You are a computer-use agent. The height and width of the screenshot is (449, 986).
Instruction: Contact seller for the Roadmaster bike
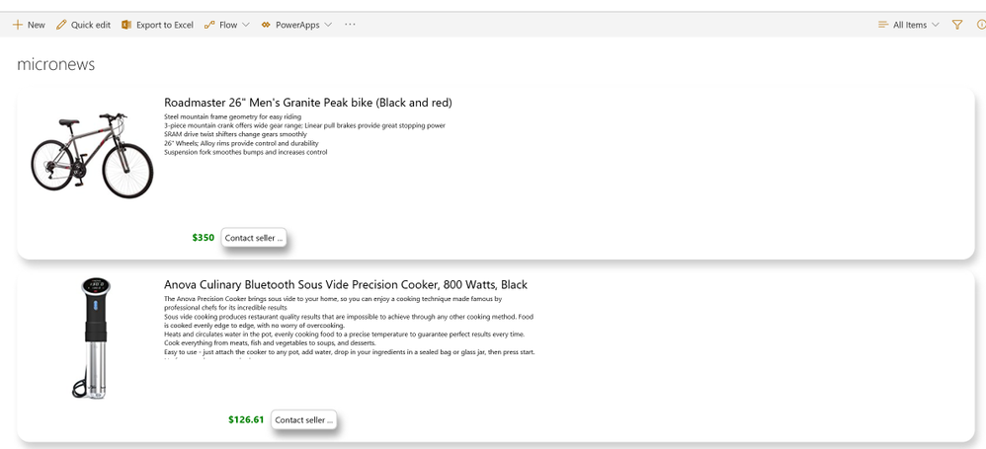pos(254,238)
